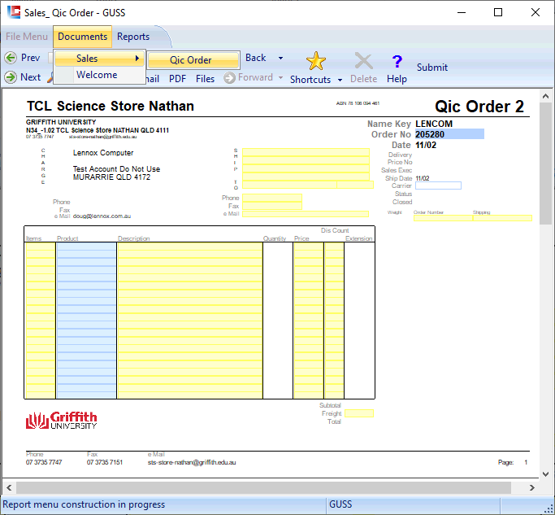The width and height of the screenshot is (555, 515).
Task: Click the PDF toolbar button
Action: [177, 79]
